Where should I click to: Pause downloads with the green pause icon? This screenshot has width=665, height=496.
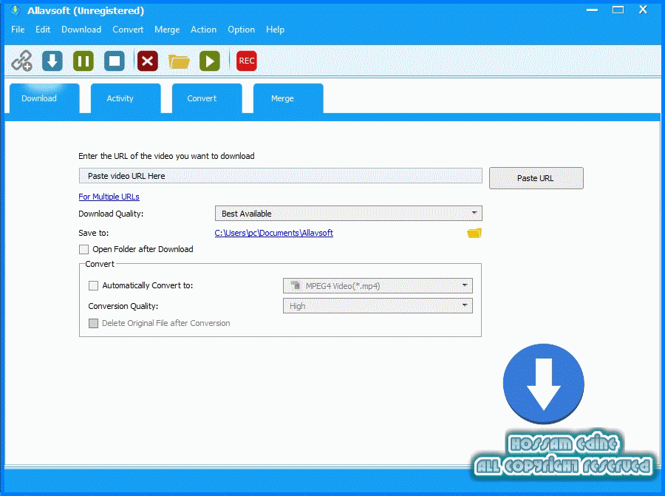point(83,61)
